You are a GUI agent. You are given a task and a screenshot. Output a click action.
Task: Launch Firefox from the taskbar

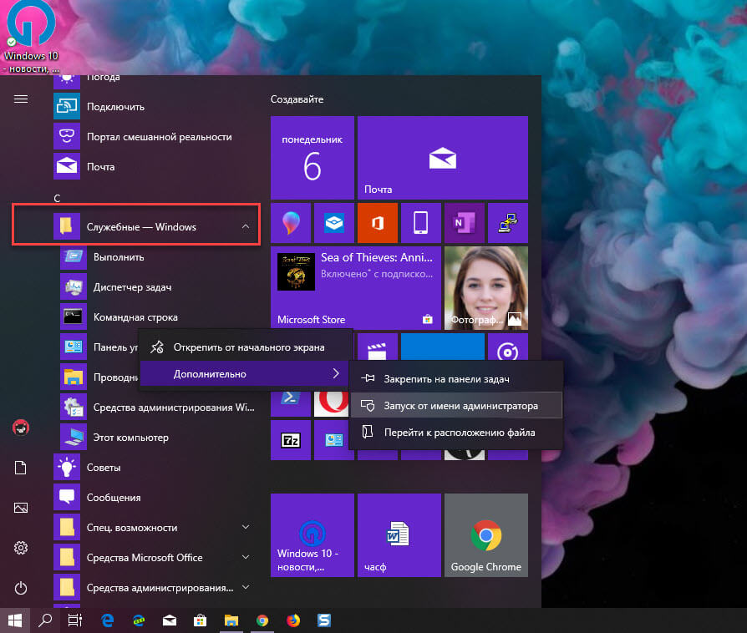click(x=293, y=620)
